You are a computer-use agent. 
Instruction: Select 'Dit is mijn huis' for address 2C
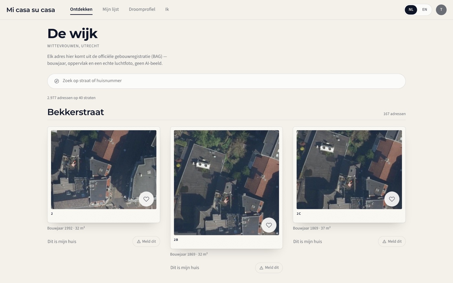click(x=307, y=242)
